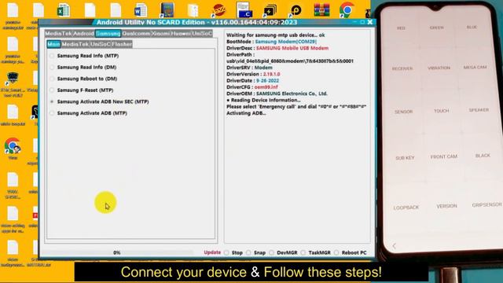
Task: Launch the dark Smart tool shortcut icon
Action: tap(13, 79)
